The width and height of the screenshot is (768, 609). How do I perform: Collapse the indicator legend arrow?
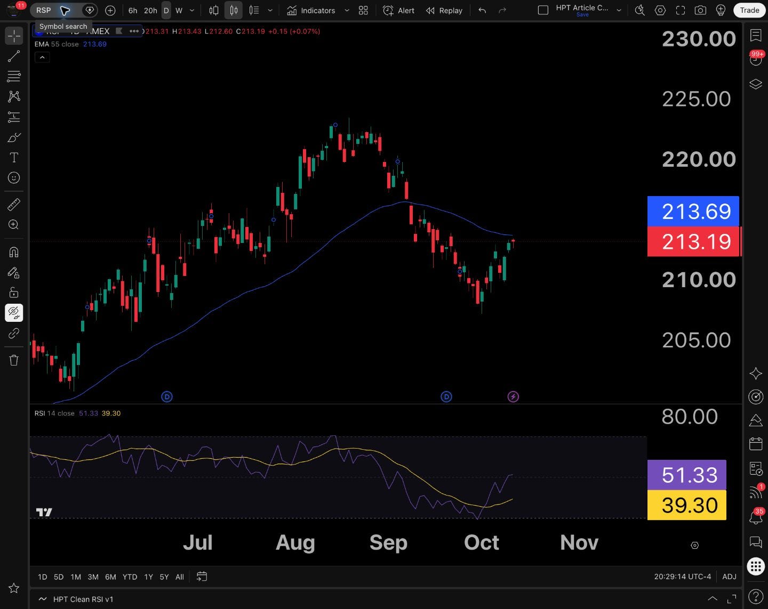pos(42,57)
